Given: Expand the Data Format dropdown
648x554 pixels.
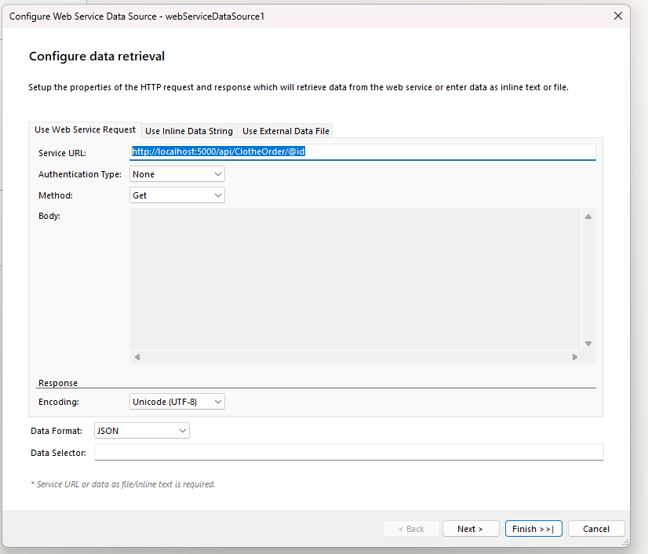Looking at the screenshot, I should (x=142, y=431).
